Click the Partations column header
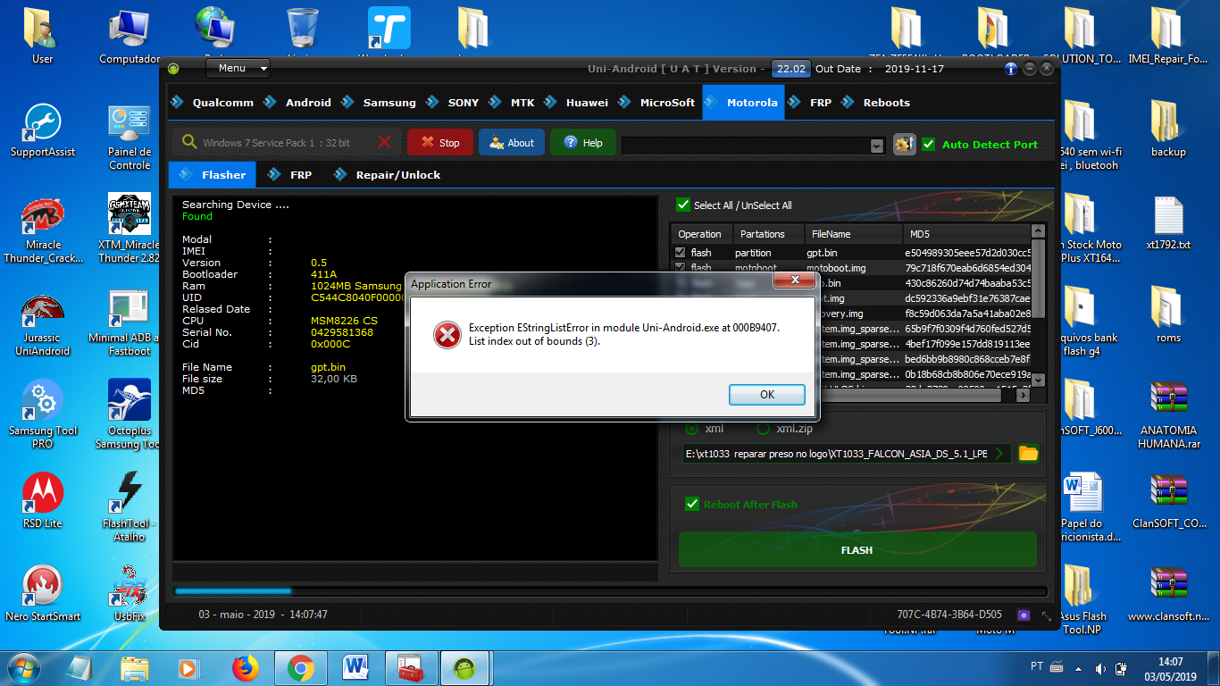1220x686 pixels. (768, 234)
